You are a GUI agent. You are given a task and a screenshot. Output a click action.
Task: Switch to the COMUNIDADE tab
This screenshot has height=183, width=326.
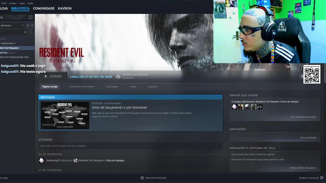coord(44,8)
